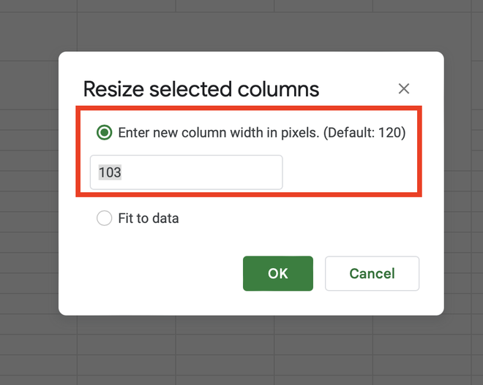483x385 pixels.
Task: Close the Resize selected columns dialog
Action: coord(403,89)
